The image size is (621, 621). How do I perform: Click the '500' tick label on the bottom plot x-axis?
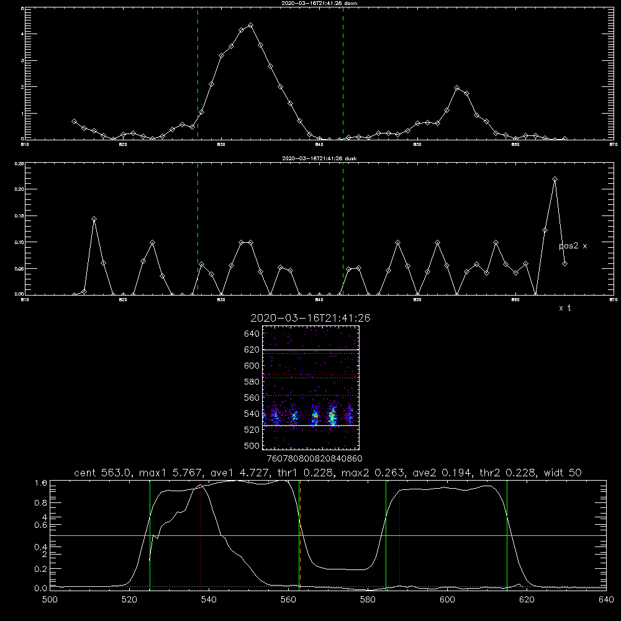(50, 600)
